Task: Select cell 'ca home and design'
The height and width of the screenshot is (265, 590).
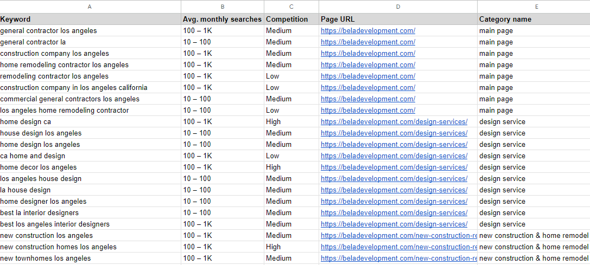Action: click(x=90, y=156)
